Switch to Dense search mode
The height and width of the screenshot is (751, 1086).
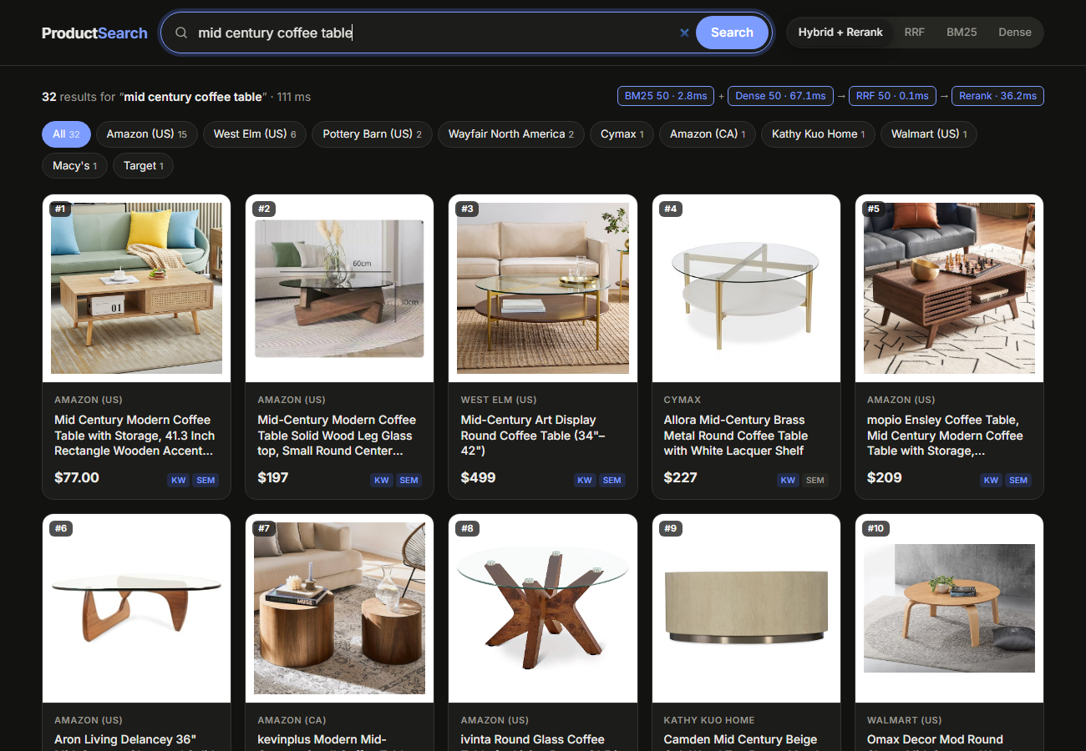[1015, 33]
